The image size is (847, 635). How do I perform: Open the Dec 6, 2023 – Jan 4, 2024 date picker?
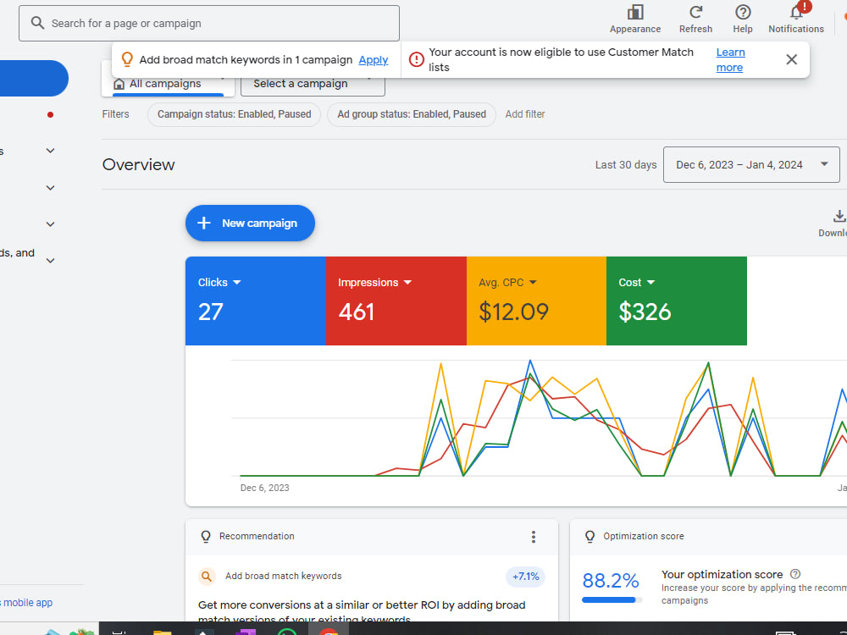[751, 165]
